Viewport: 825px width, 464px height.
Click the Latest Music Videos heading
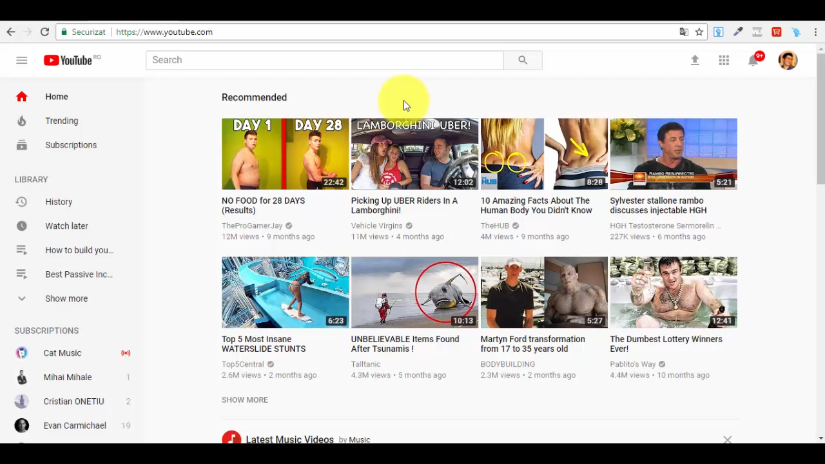(x=290, y=440)
